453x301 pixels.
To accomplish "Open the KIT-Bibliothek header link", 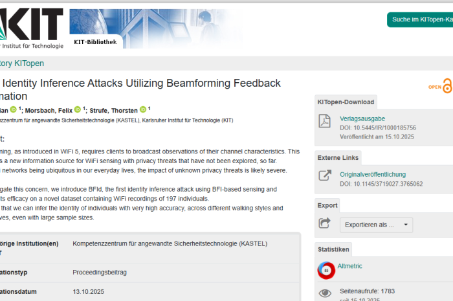I will 95,42.
